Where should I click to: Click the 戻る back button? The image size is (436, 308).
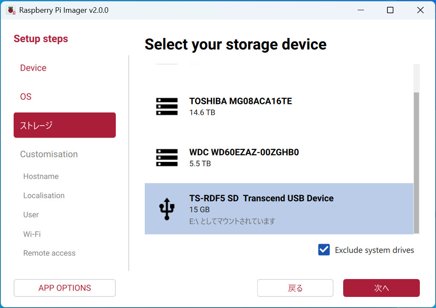point(295,288)
